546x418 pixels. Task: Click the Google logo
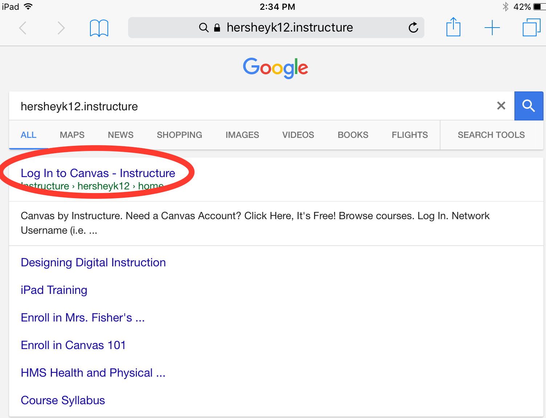coord(276,68)
